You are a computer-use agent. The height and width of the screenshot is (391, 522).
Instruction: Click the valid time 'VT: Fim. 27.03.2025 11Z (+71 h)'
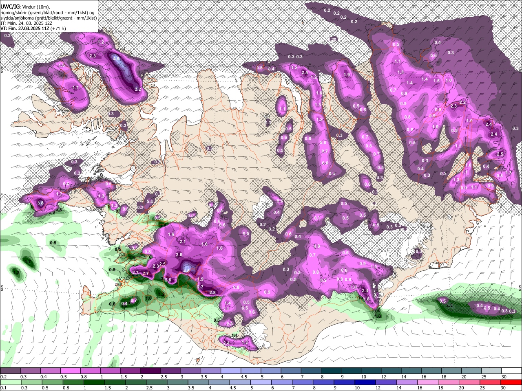click(33, 29)
